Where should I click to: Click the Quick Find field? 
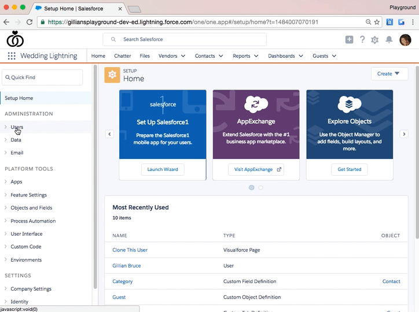(42, 77)
